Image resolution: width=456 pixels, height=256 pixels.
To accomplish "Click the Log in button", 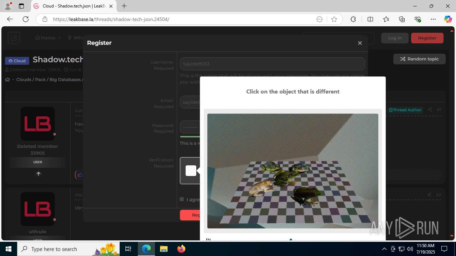I will coord(395,38).
